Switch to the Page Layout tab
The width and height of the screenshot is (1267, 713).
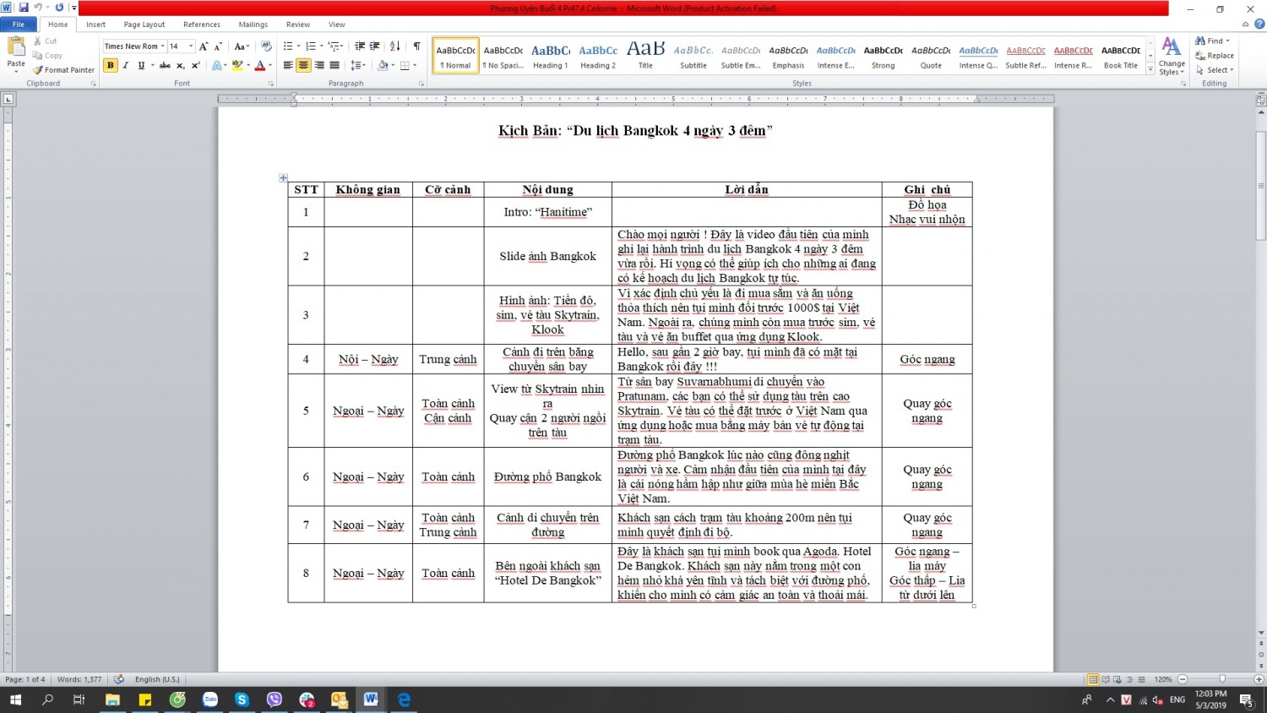coord(144,24)
